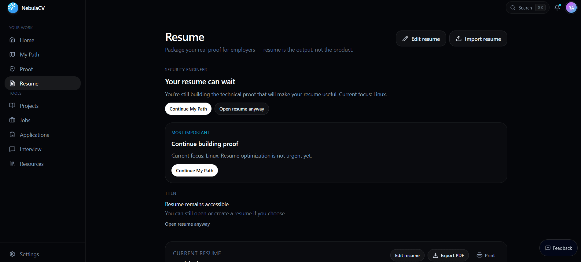This screenshot has width=581, height=262.
Task: Click the Settings label in sidebar
Action: (x=29, y=254)
